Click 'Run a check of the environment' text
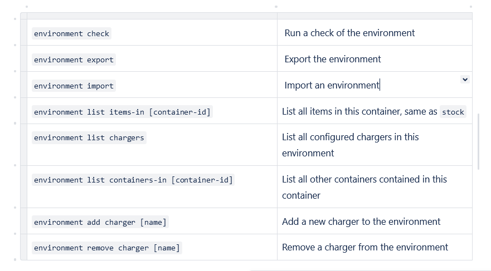Screen dimensions: 491x271 pyautogui.click(x=349, y=33)
